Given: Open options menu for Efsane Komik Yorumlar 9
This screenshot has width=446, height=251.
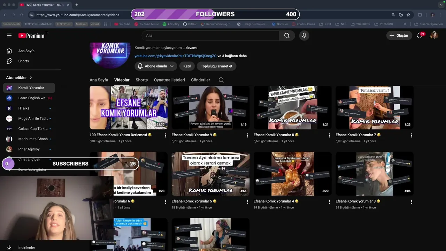Looking at the screenshot, I should pos(247,135).
